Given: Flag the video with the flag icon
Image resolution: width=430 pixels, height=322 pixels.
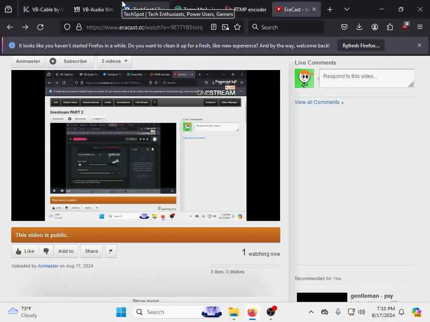Looking at the screenshot, I should click(111, 251).
